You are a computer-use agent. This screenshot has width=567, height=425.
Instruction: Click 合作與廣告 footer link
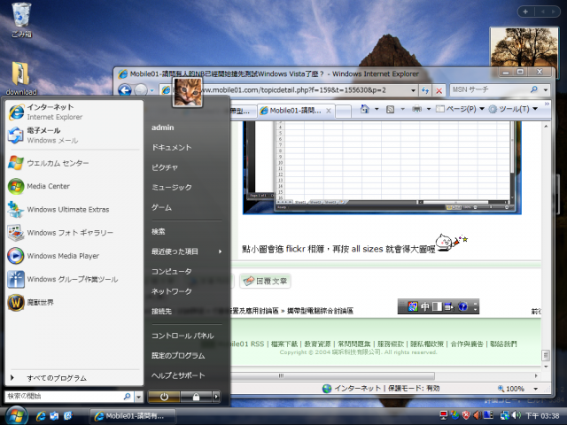[x=467, y=344]
